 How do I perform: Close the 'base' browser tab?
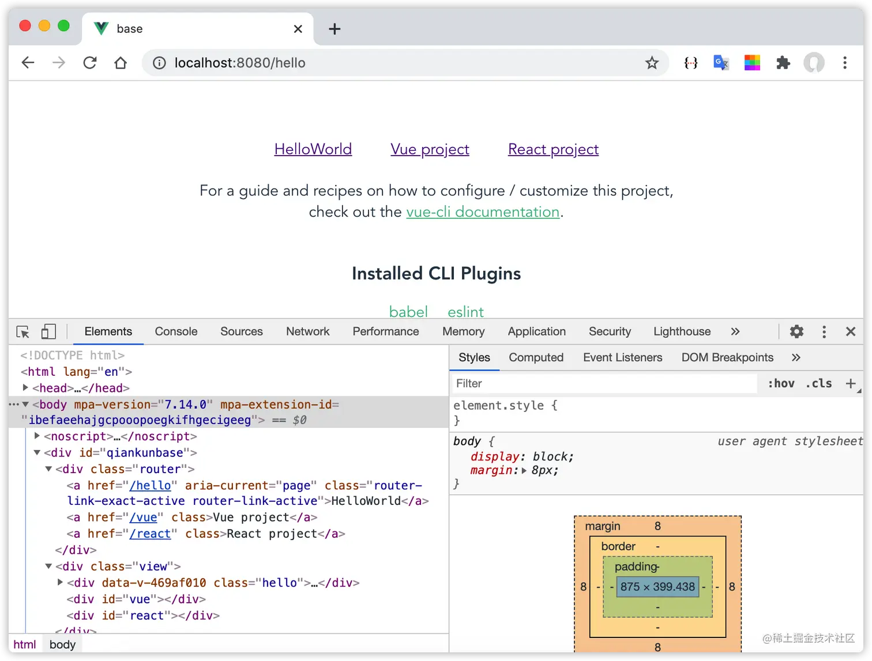coord(298,29)
